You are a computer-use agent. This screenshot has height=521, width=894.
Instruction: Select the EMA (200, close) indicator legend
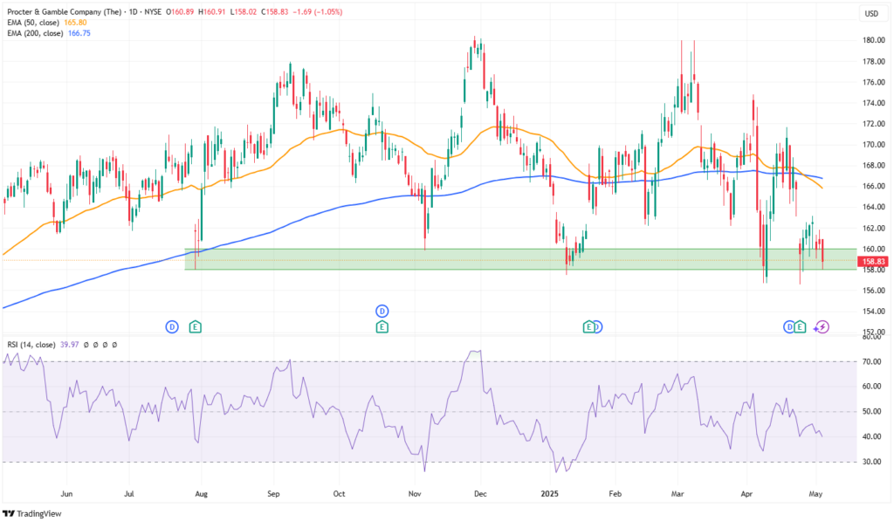coord(35,33)
